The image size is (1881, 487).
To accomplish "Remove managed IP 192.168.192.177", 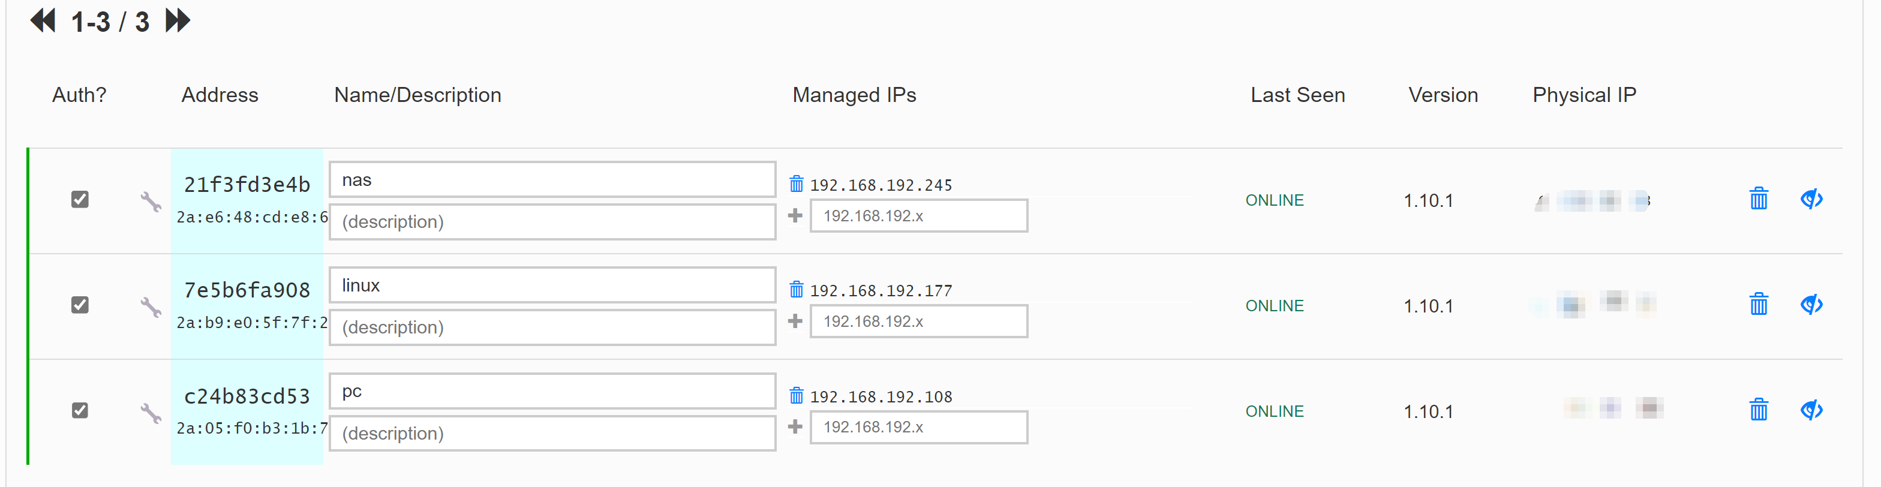I will click(796, 290).
